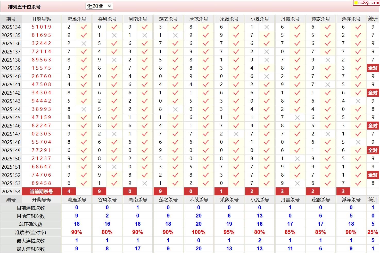Click the 周南杀号 header in the lower header row
380x255 pixels.
click(x=138, y=200)
